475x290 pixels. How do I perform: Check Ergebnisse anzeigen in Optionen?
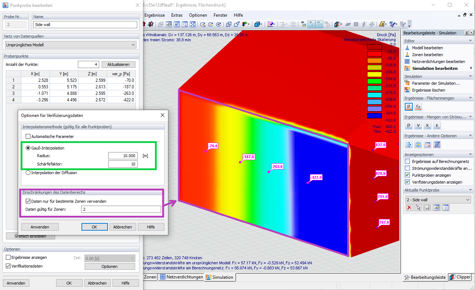coord(8,257)
